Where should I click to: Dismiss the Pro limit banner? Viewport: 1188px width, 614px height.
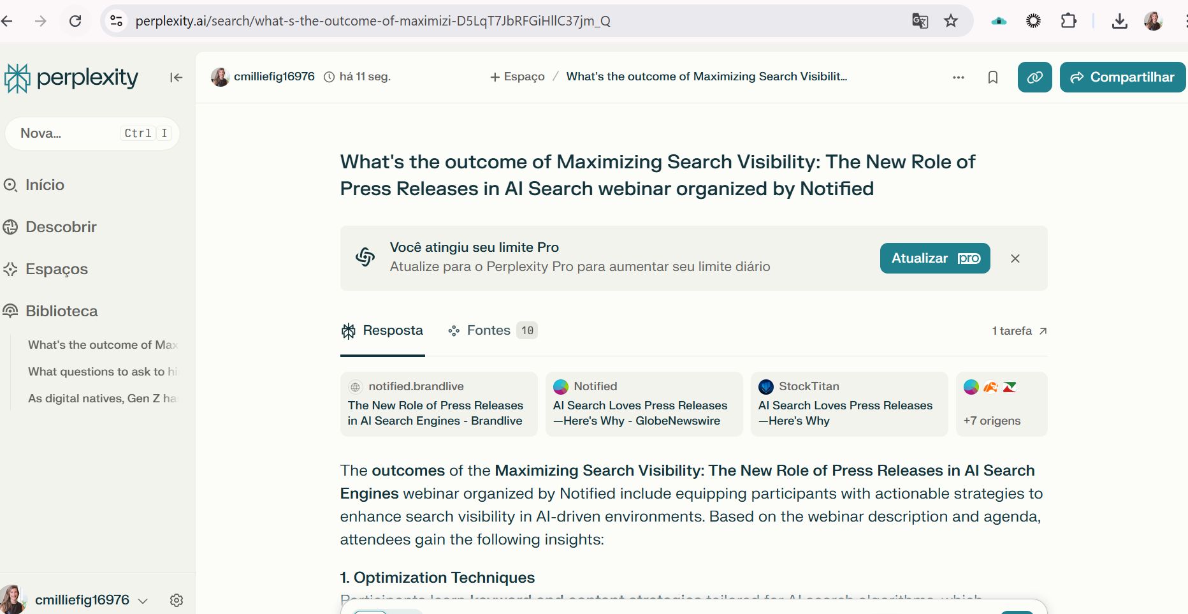[x=1015, y=258]
